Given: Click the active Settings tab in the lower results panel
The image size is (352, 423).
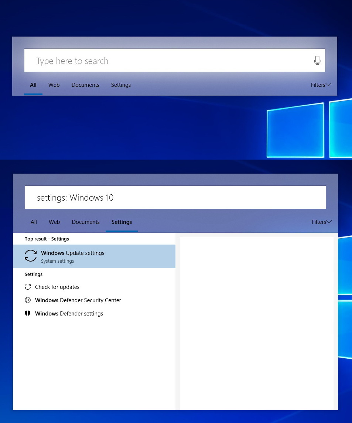Looking at the screenshot, I should coord(122,222).
